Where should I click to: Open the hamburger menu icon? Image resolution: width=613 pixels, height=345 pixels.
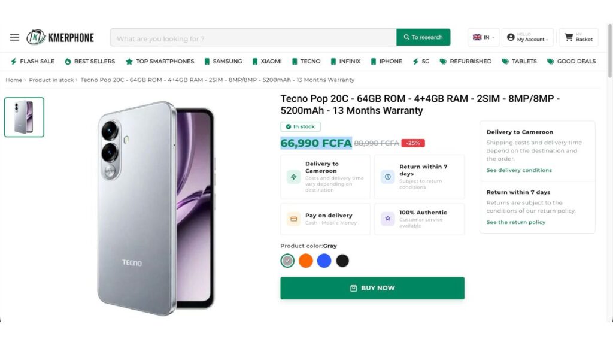point(14,37)
